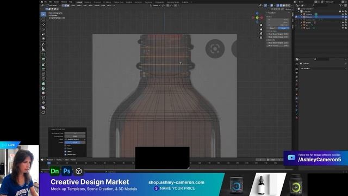Viewport: 348px width, 196px height.
Task: Select the Measure ruler tool
Action: click(43, 49)
